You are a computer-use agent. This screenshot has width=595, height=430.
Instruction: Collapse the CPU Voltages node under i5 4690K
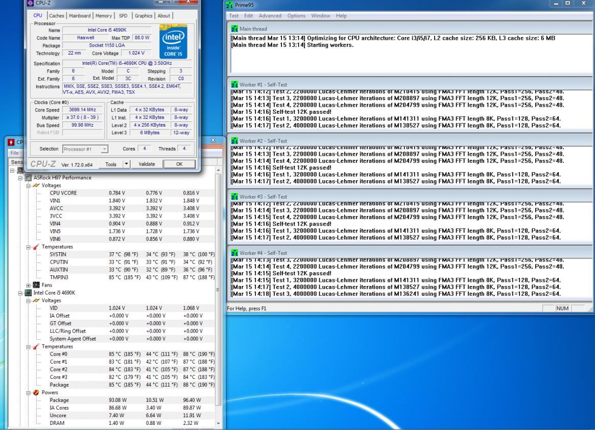coord(29,301)
